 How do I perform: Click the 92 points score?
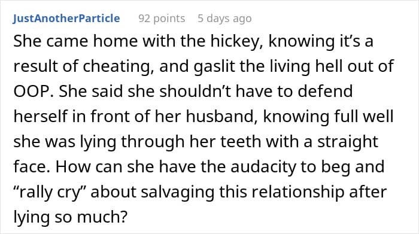tap(162, 19)
